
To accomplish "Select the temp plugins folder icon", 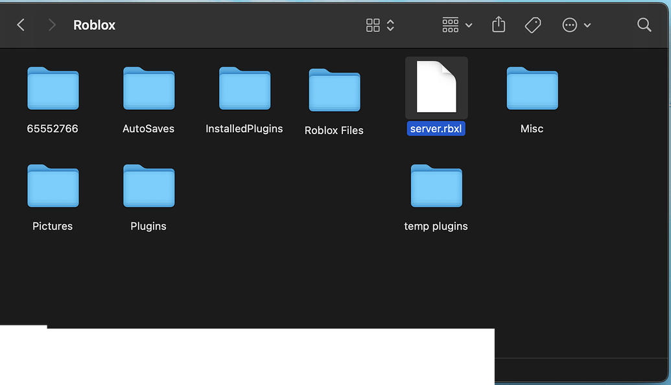I will 436,185.
